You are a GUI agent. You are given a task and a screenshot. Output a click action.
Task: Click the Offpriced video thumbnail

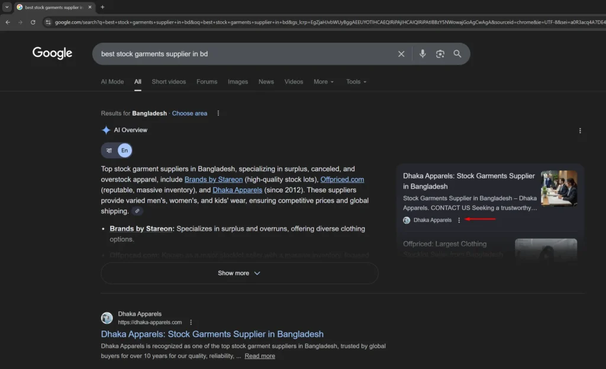[546, 250]
